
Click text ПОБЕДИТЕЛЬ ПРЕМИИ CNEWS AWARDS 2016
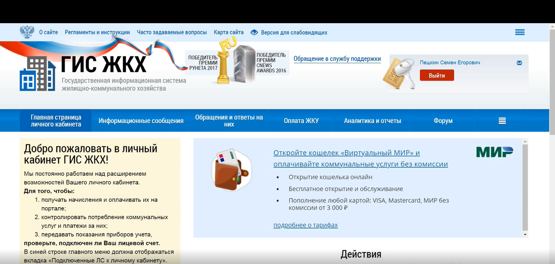click(271, 63)
